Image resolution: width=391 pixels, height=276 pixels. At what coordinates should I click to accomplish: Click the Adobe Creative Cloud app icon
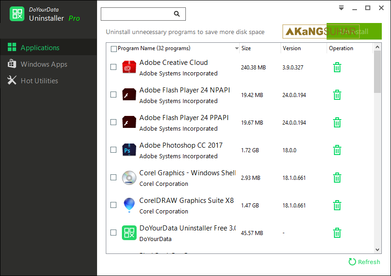pyautogui.click(x=129, y=67)
